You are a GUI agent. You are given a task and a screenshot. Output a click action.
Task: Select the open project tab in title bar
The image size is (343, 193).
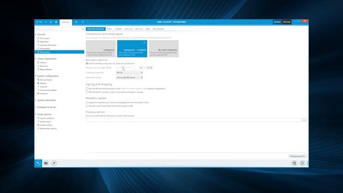point(65,22)
